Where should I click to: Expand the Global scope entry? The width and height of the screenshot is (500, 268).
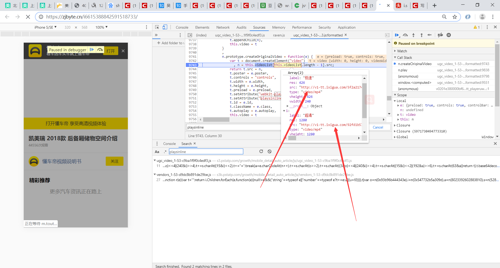(x=402, y=137)
